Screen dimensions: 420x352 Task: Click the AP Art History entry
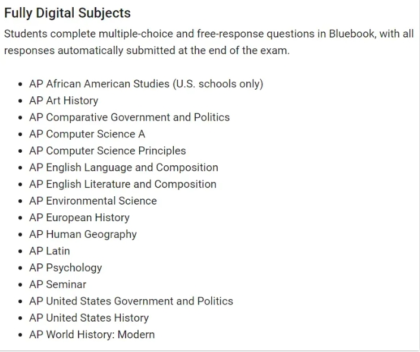tap(64, 100)
